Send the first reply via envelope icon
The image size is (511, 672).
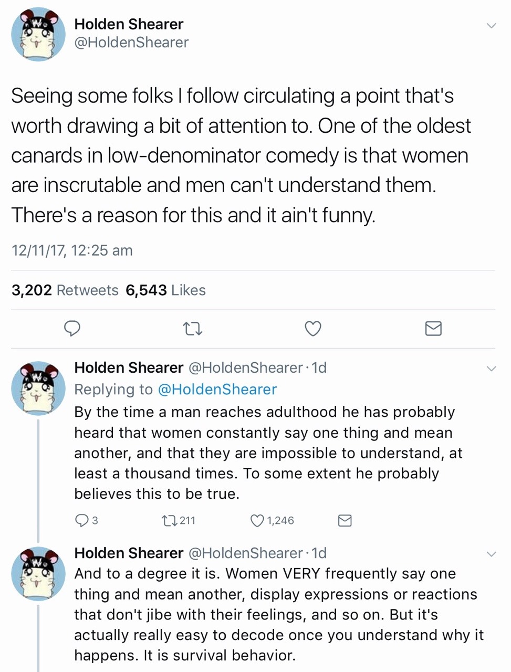click(x=345, y=520)
